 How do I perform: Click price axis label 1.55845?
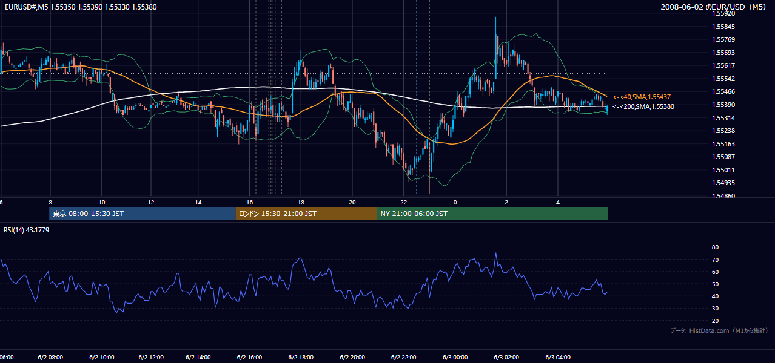(x=725, y=27)
